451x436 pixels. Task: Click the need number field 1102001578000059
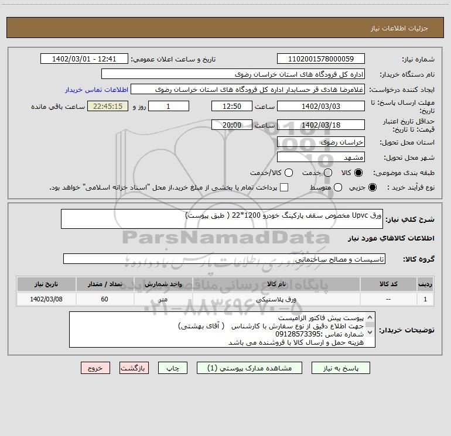coord(321,59)
